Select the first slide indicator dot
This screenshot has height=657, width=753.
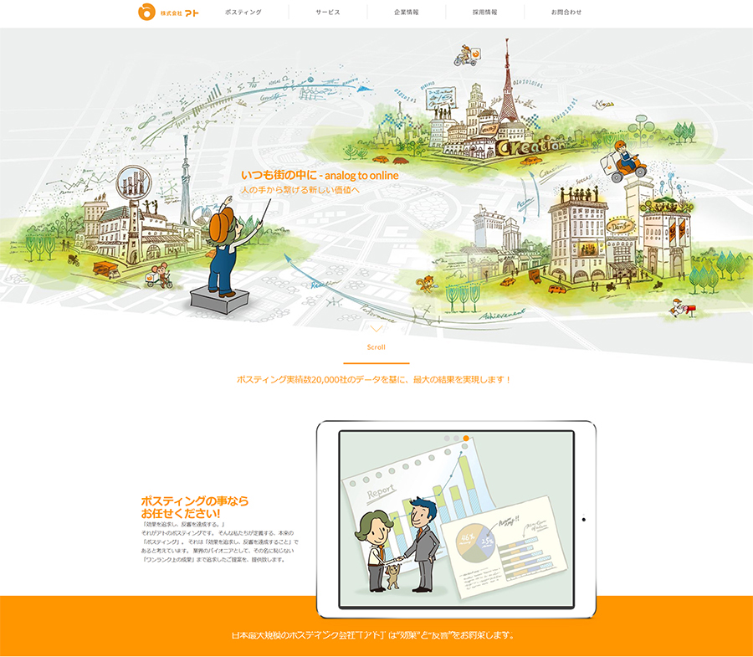point(448,438)
